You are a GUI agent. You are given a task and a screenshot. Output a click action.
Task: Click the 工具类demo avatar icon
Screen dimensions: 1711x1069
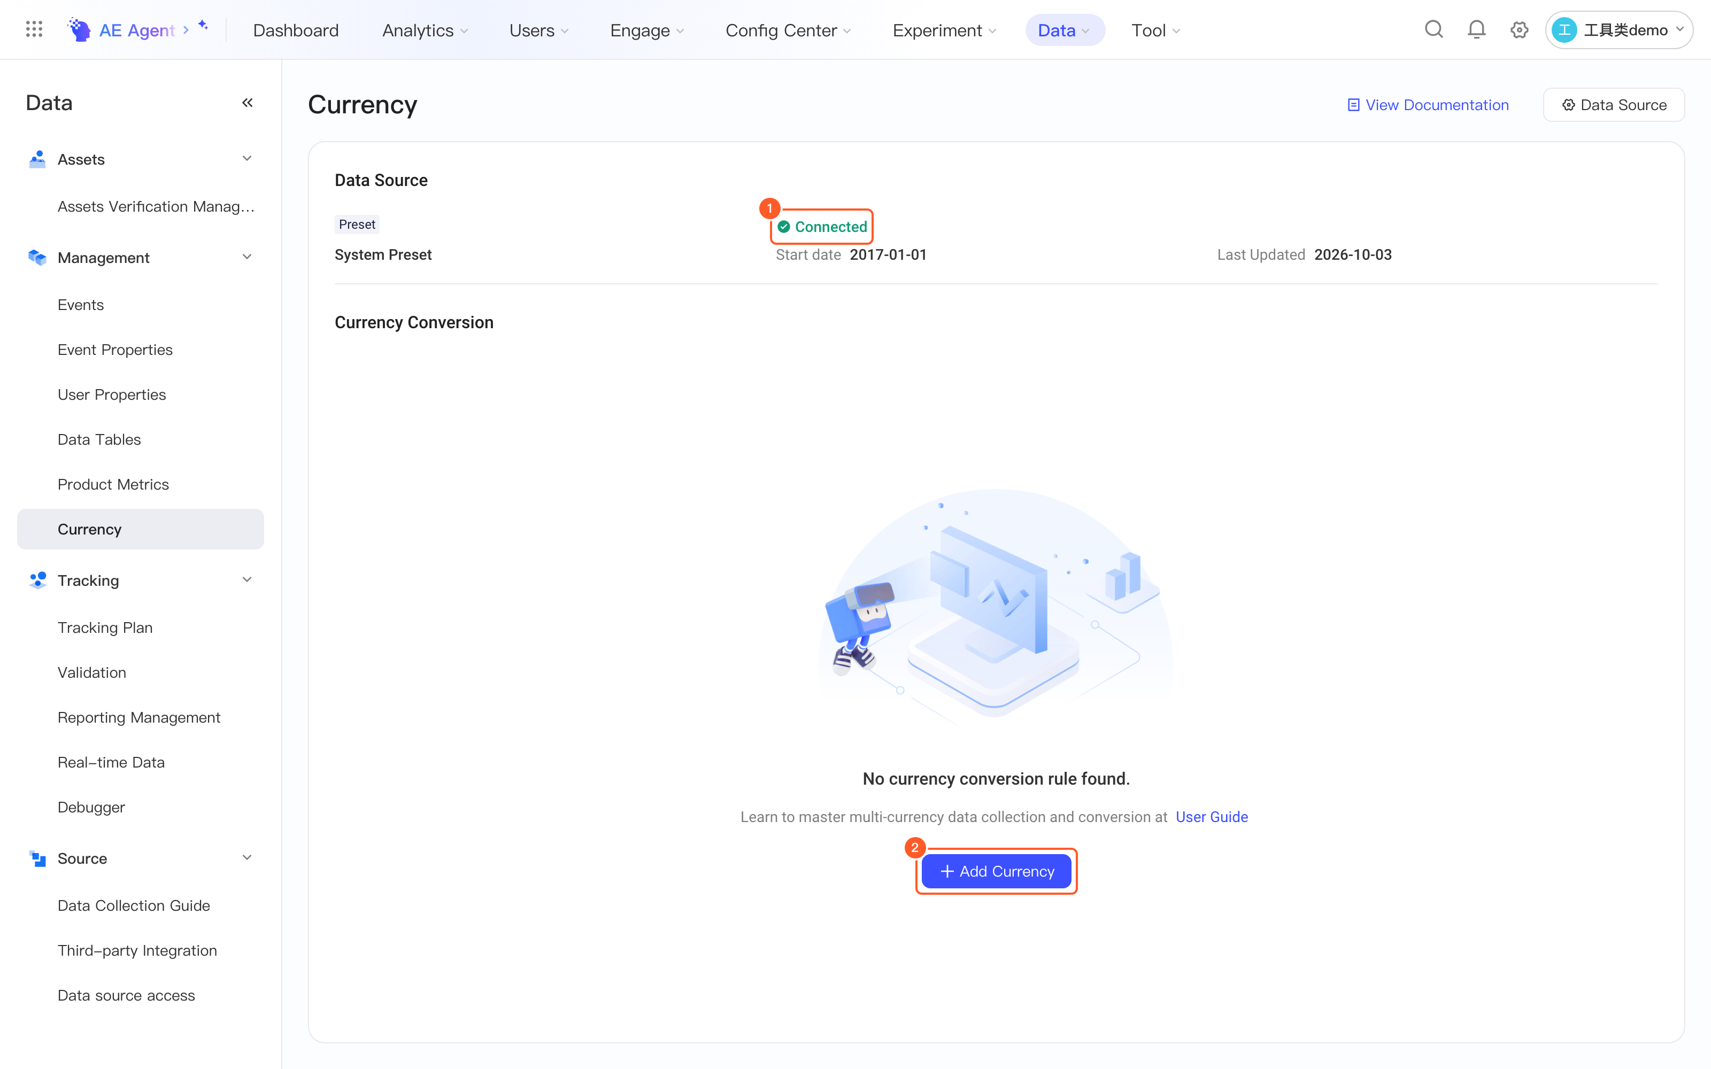(x=1564, y=30)
